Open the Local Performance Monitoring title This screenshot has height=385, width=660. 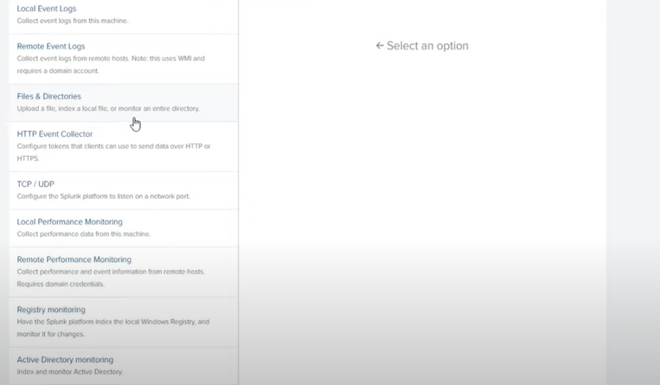point(70,221)
